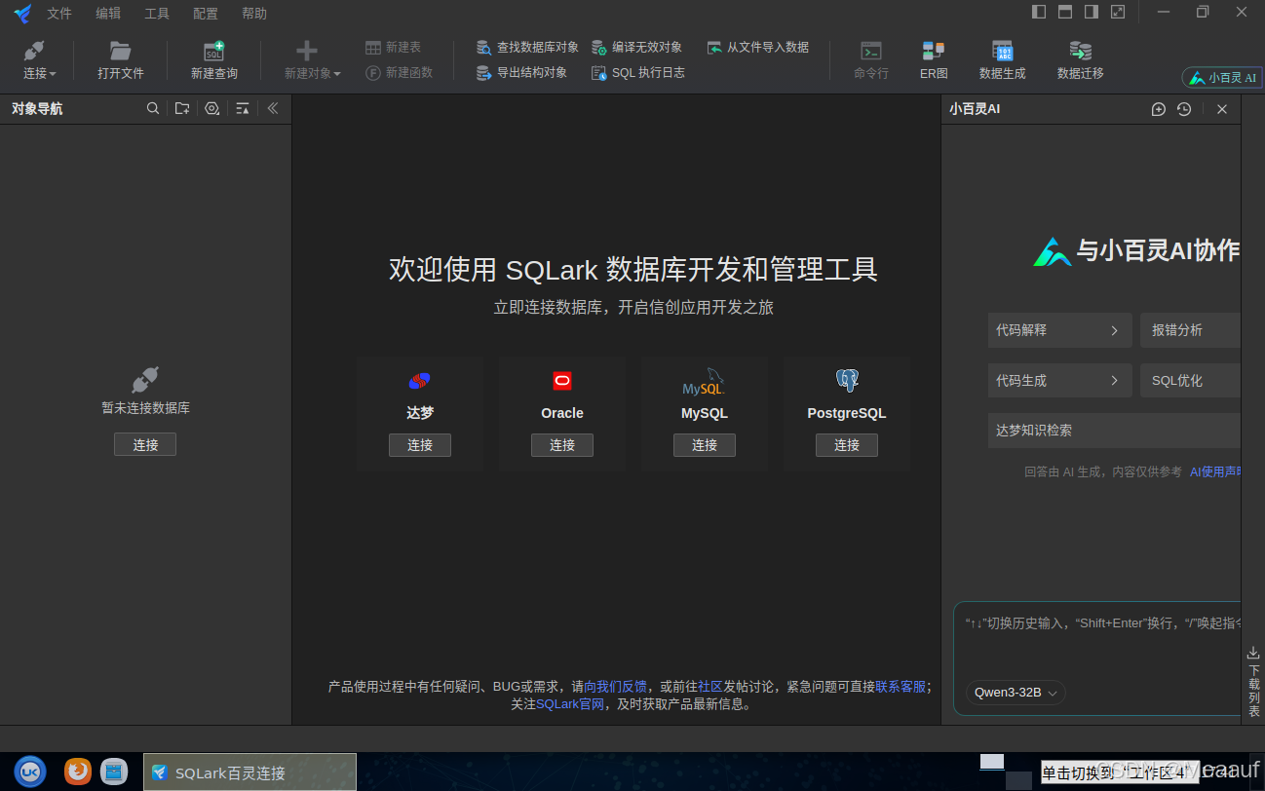The height and width of the screenshot is (791, 1265).
Task: Open the 下载列表 side tab
Action: 1253,682
